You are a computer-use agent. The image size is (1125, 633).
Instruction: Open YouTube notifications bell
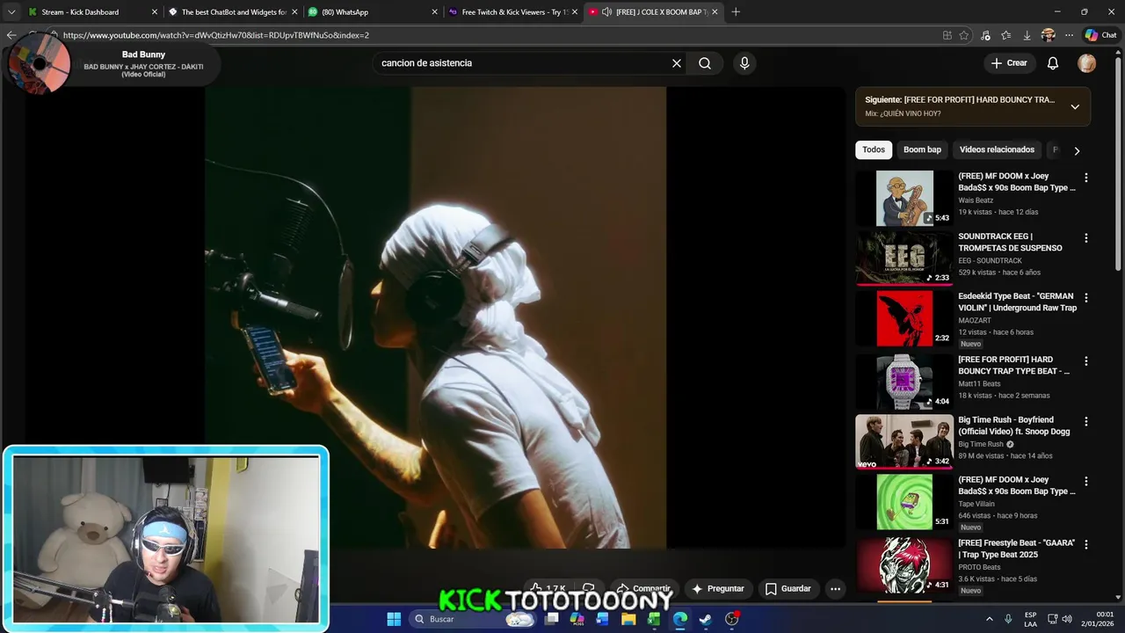pyautogui.click(x=1053, y=63)
